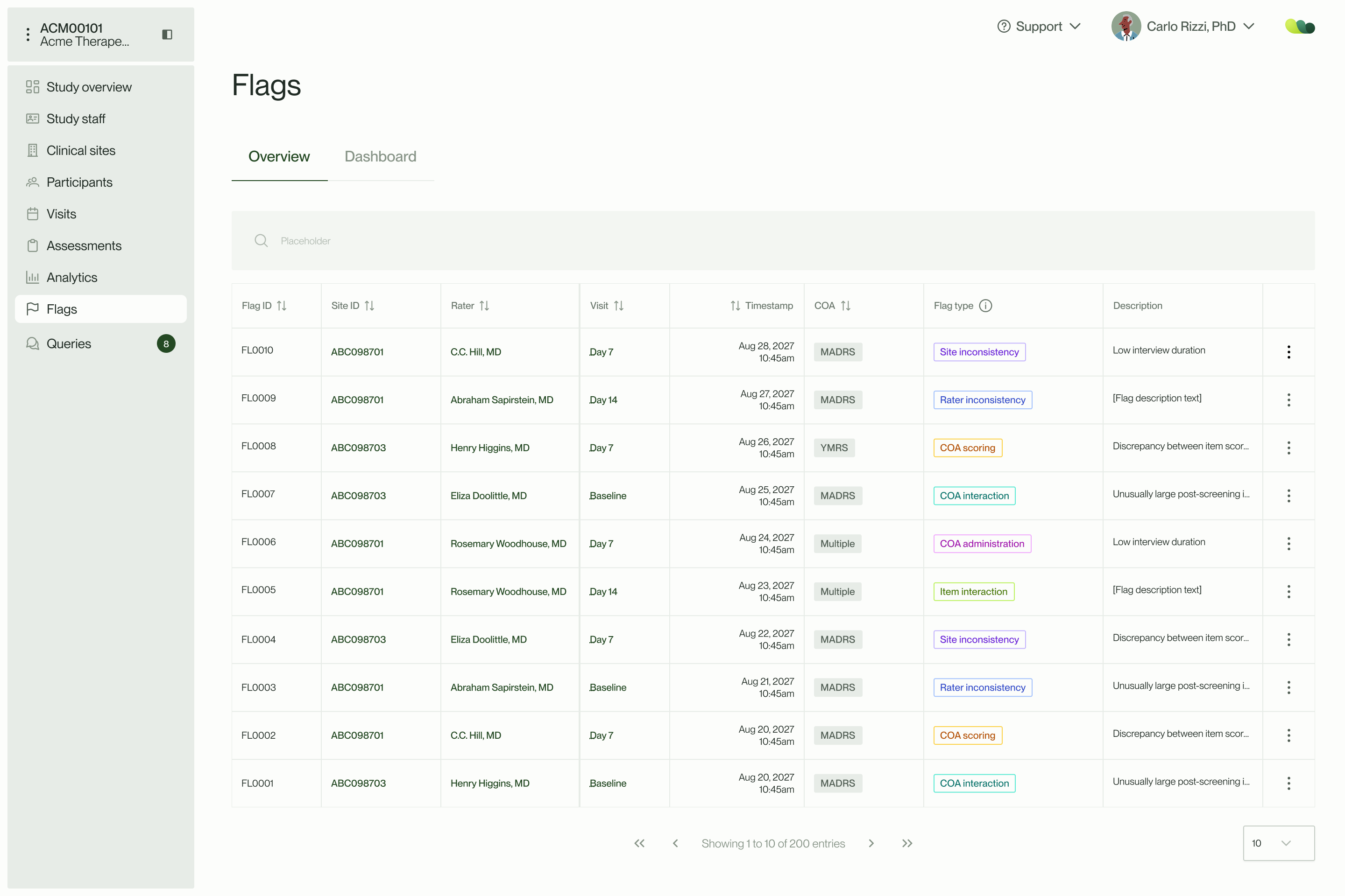1345x896 pixels.
Task: Go to first page of entries
Action: click(639, 843)
